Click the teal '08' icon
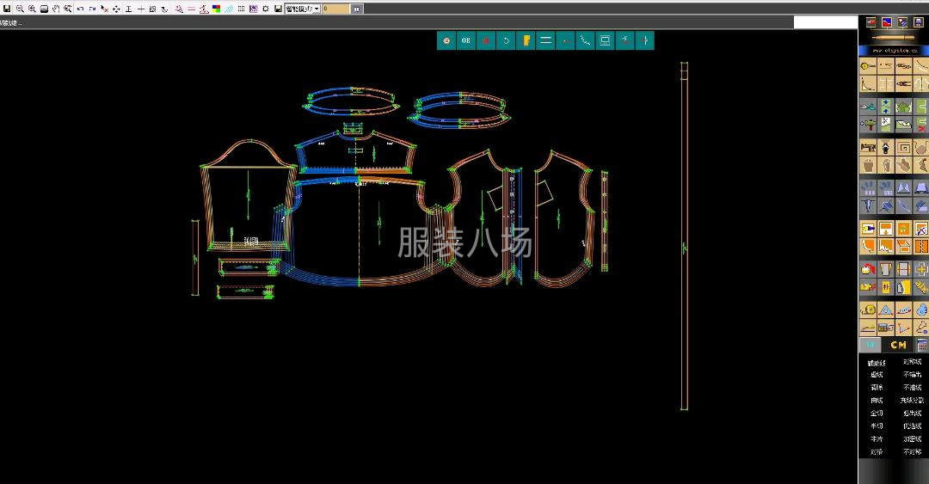Screen dimensions: 929x484 tap(466, 40)
